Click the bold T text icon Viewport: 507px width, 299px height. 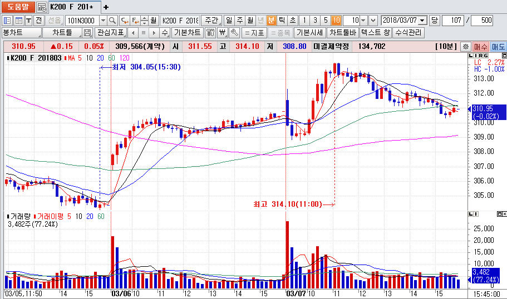pos(28,21)
